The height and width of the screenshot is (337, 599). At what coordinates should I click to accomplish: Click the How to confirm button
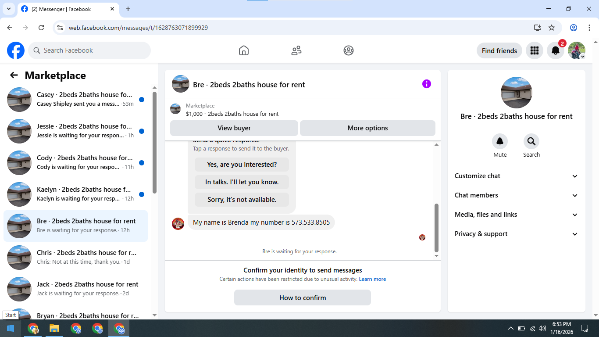click(303, 298)
